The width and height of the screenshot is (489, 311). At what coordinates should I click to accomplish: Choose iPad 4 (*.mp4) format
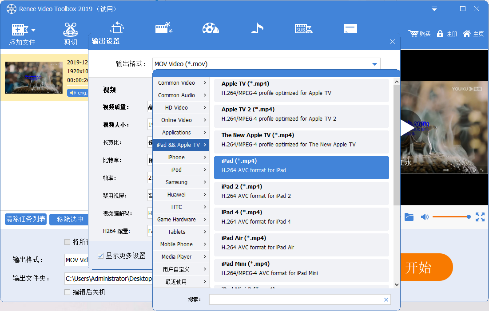pos(301,219)
